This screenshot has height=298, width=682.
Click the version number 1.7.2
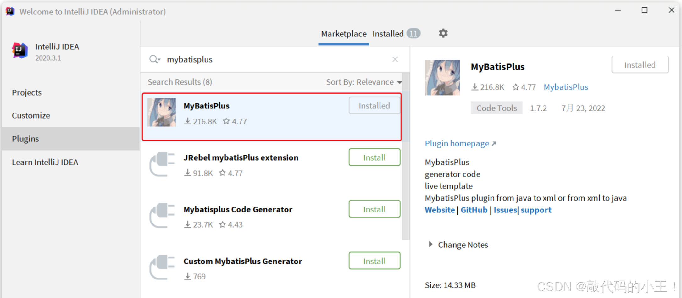[x=538, y=108]
